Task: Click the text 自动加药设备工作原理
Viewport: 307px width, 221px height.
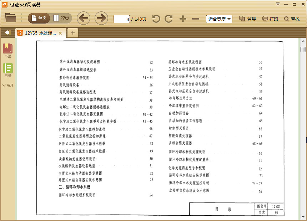Action: click(185, 121)
